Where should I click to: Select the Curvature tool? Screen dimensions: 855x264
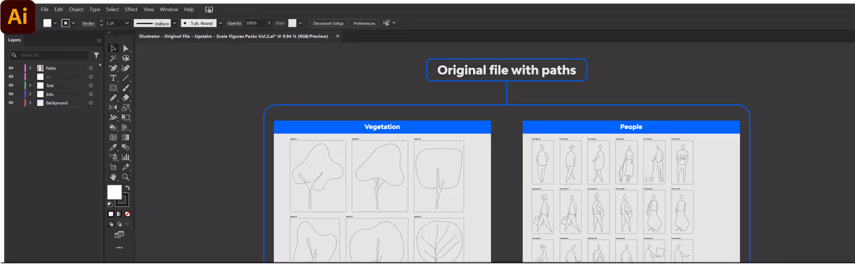126,68
